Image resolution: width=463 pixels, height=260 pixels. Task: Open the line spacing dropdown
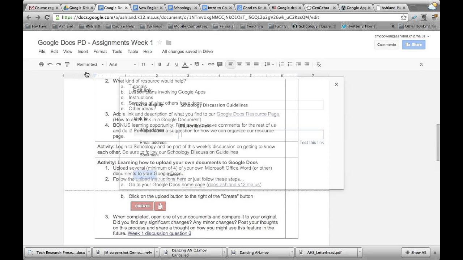coord(269,64)
